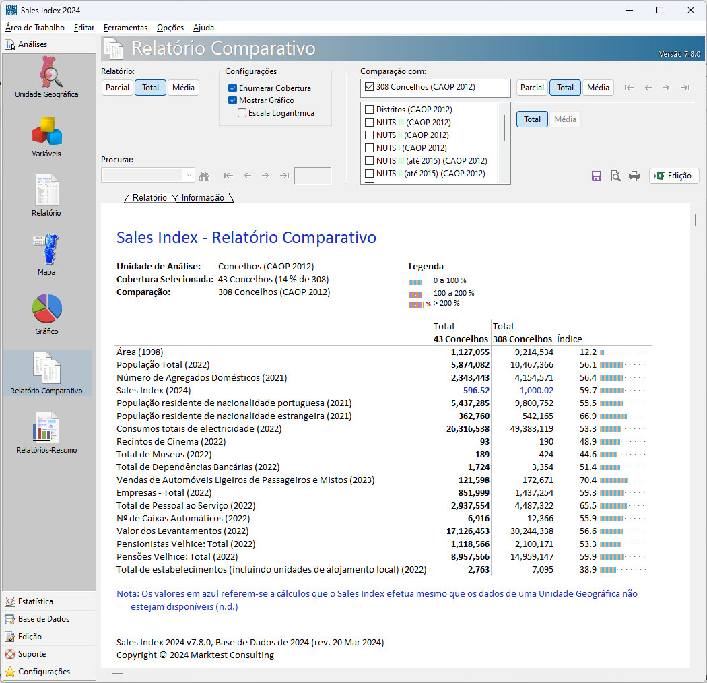
Task: Expand the Procurar dropdown
Action: pyautogui.click(x=189, y=176)
